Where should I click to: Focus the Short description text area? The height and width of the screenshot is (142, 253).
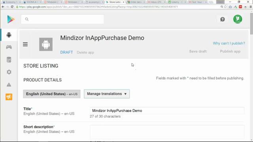[167, 132]
